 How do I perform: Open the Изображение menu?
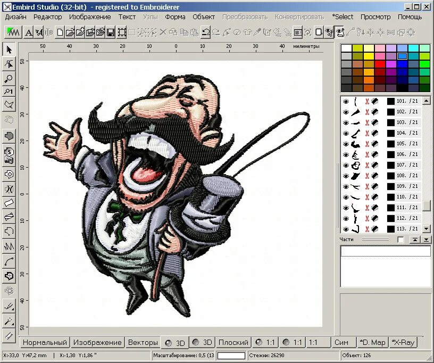point(90,17)
